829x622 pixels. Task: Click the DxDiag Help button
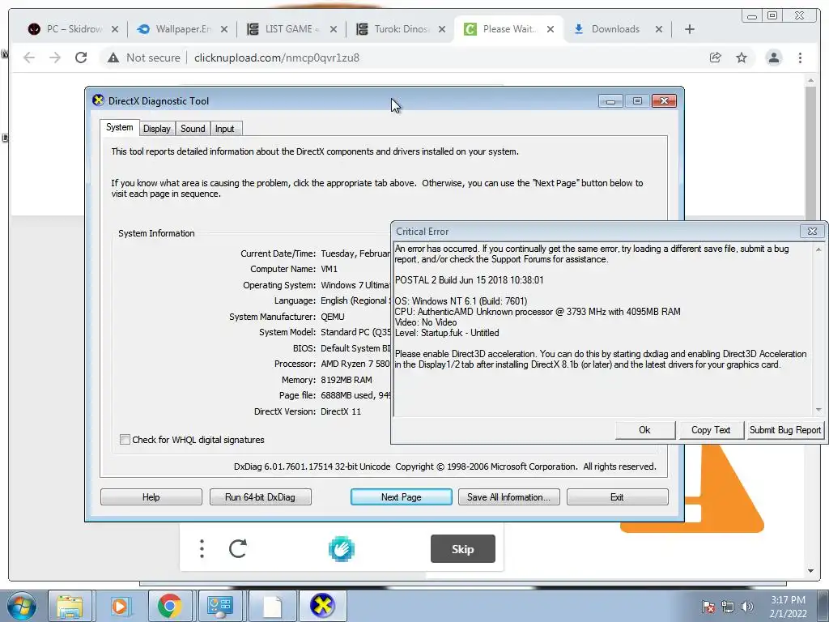151,497
